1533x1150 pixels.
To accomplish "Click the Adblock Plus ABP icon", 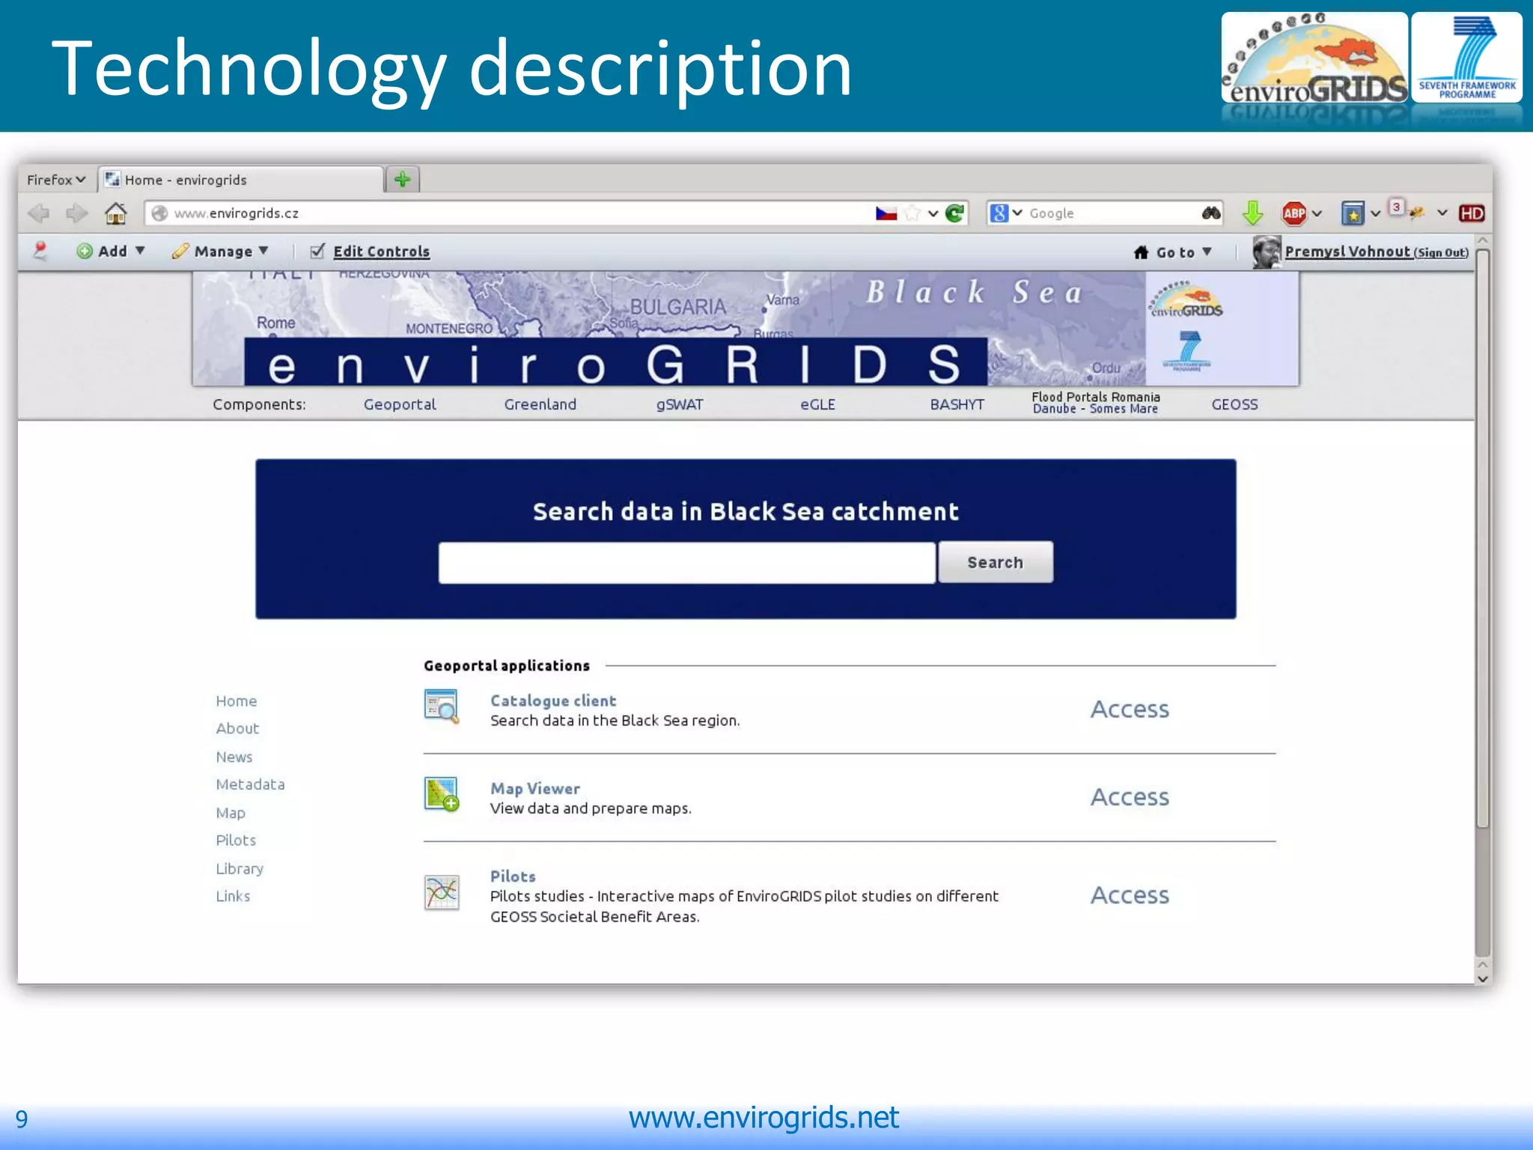I will 1294,213.
